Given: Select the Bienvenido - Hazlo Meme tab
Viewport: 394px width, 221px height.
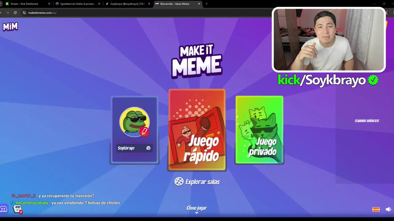Looking at the screenshot, I should tap(178, 4).
